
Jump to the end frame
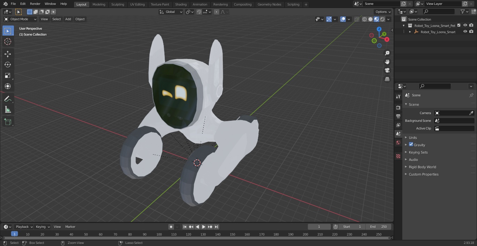coord(217,227)
